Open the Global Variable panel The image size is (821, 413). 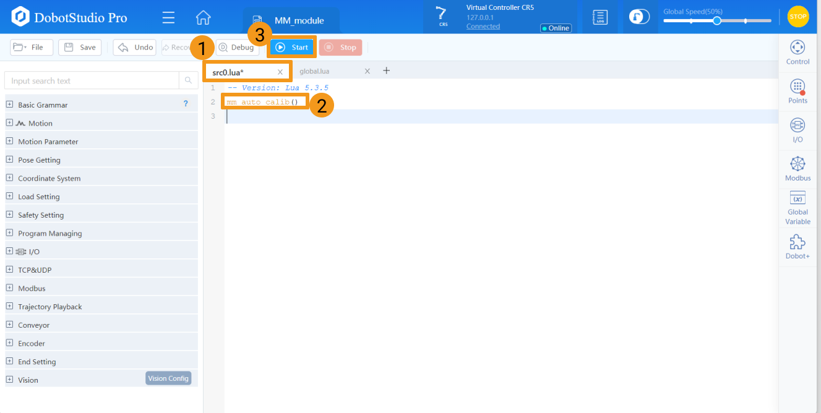click(x=798, y=208)
